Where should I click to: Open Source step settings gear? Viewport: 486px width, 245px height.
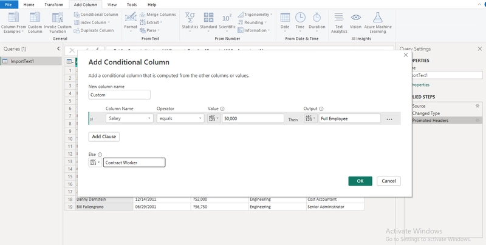point(477,106)
